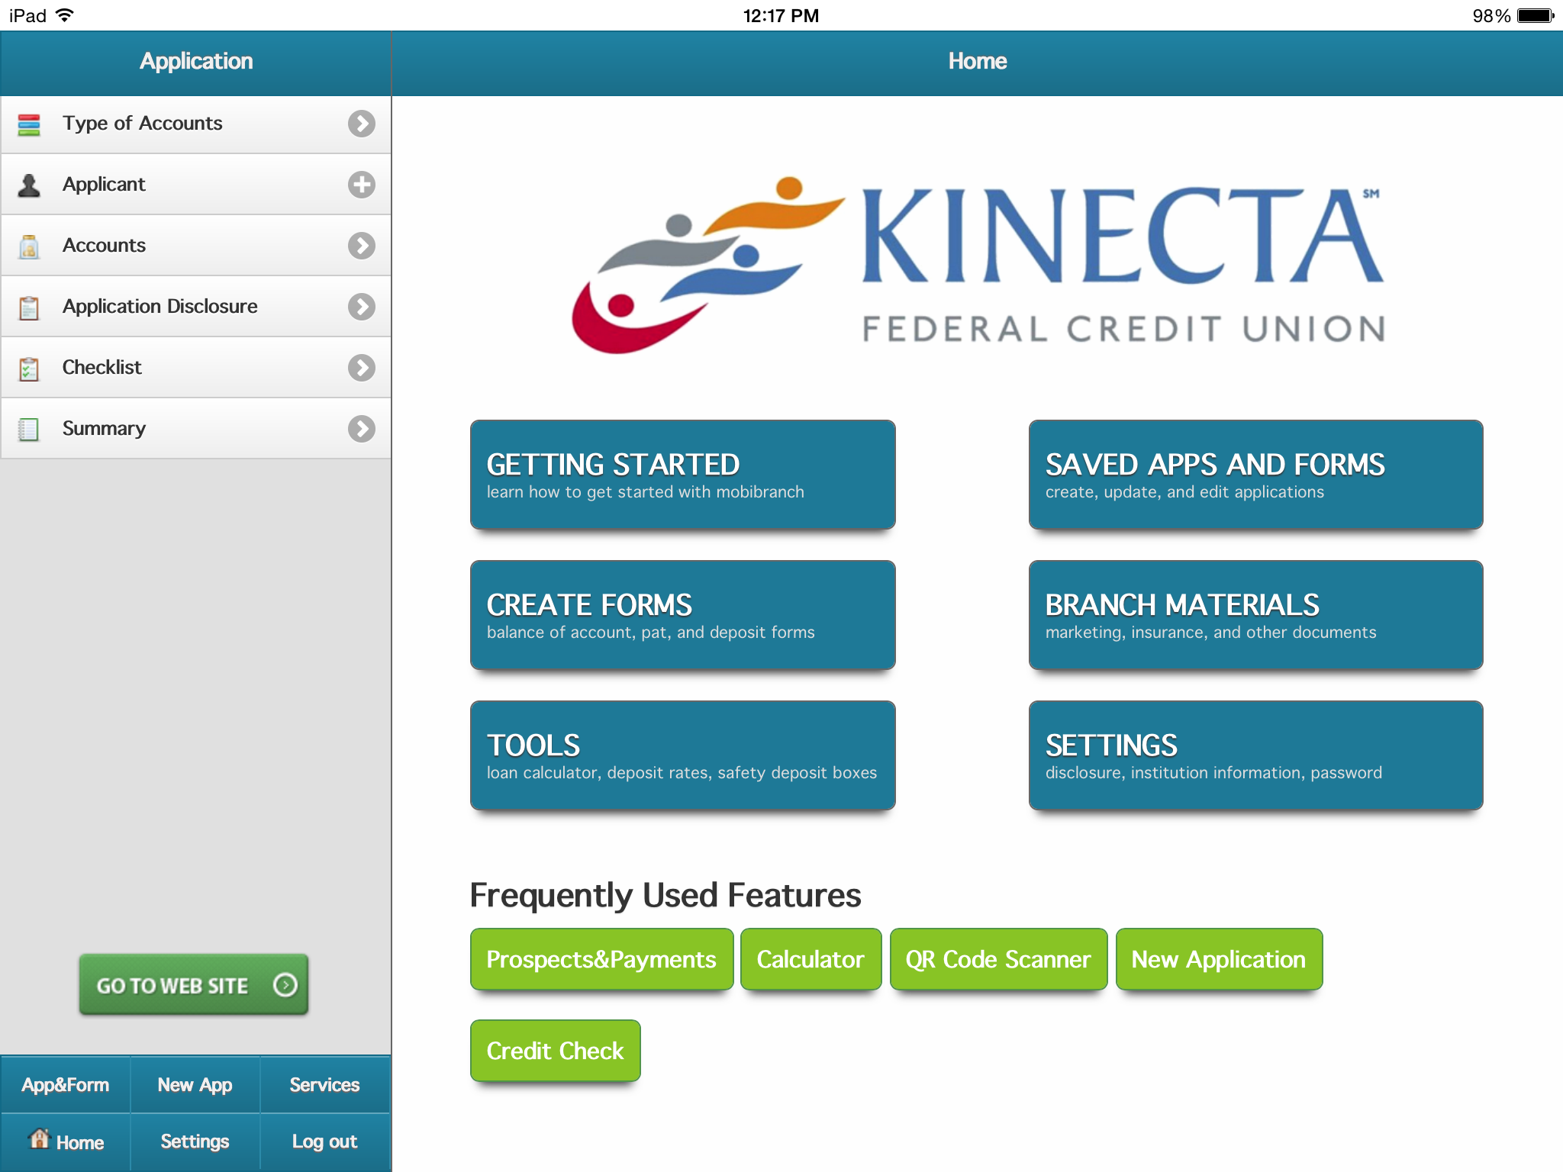1563x1172 pixels.
Task: Tap the Kinecta Federal Credit Union logo
Action: click(978, 265)
